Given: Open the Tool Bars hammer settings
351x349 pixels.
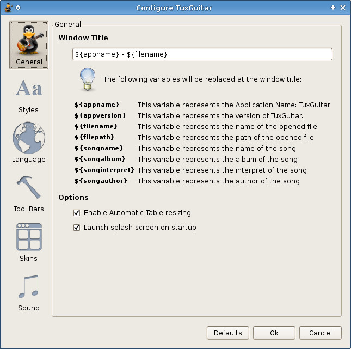Looking at the screenshot, I should (x=29, y=194).
